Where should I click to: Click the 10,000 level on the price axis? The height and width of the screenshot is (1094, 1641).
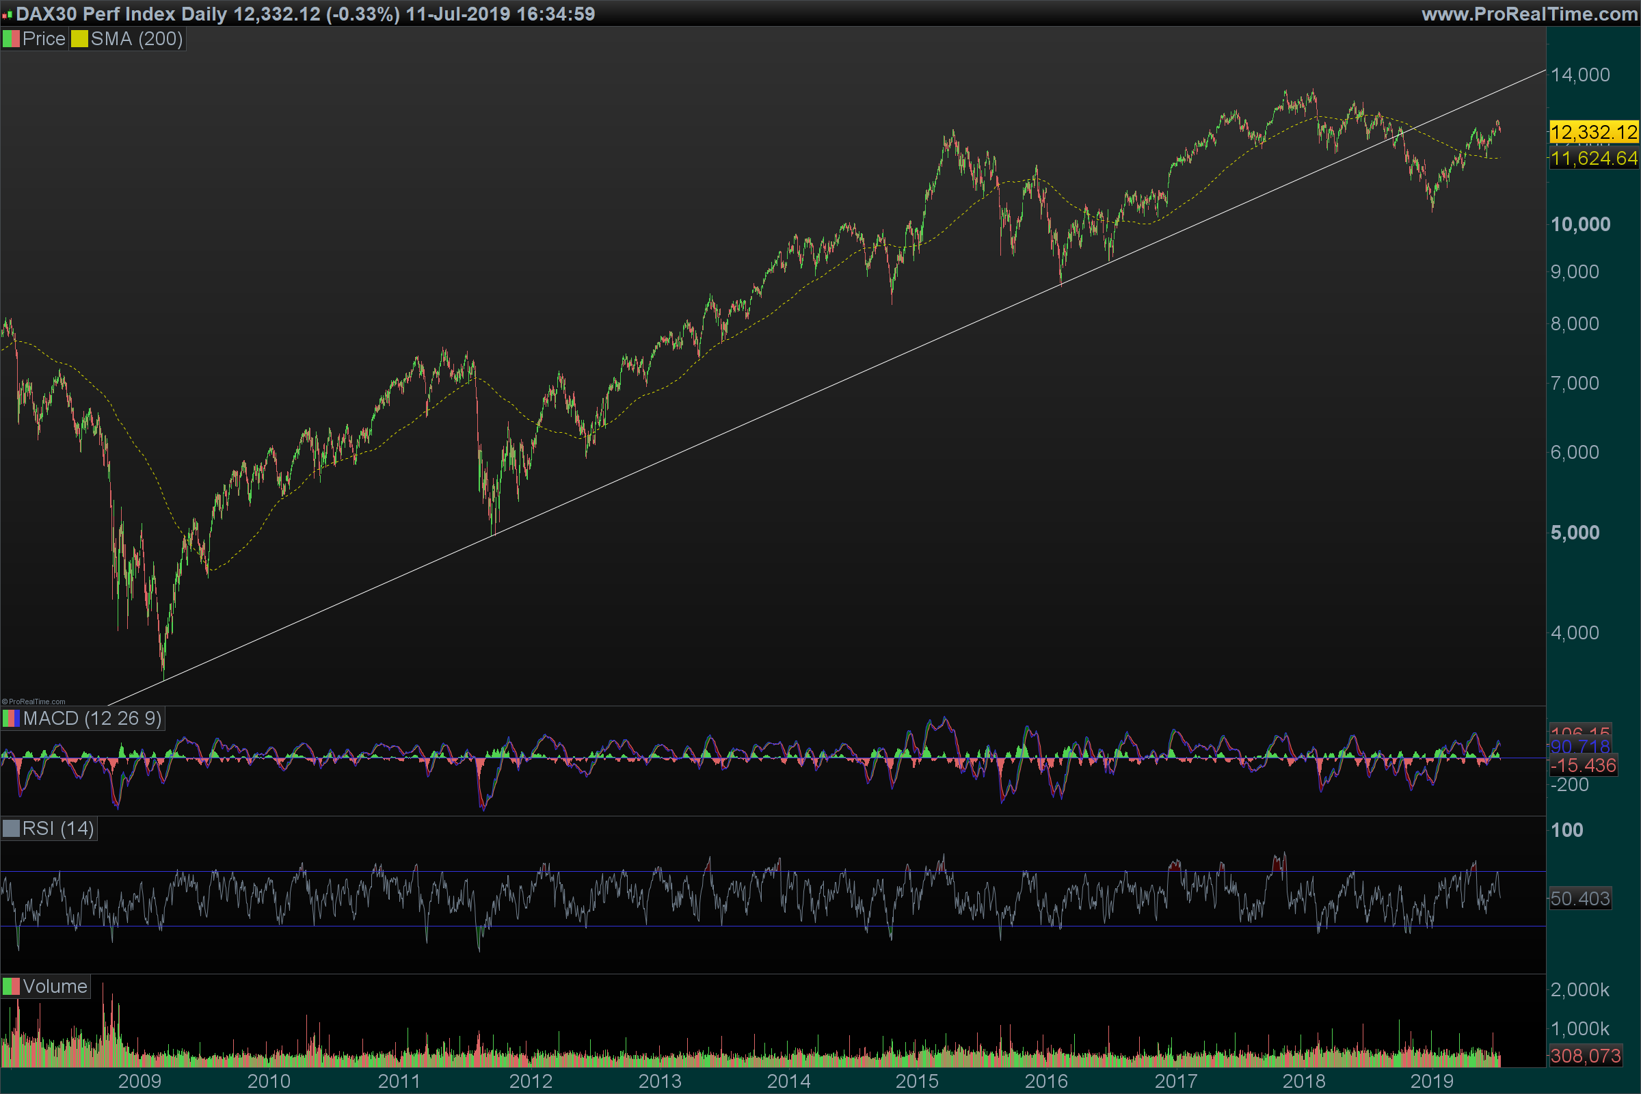pos(1580,225)
